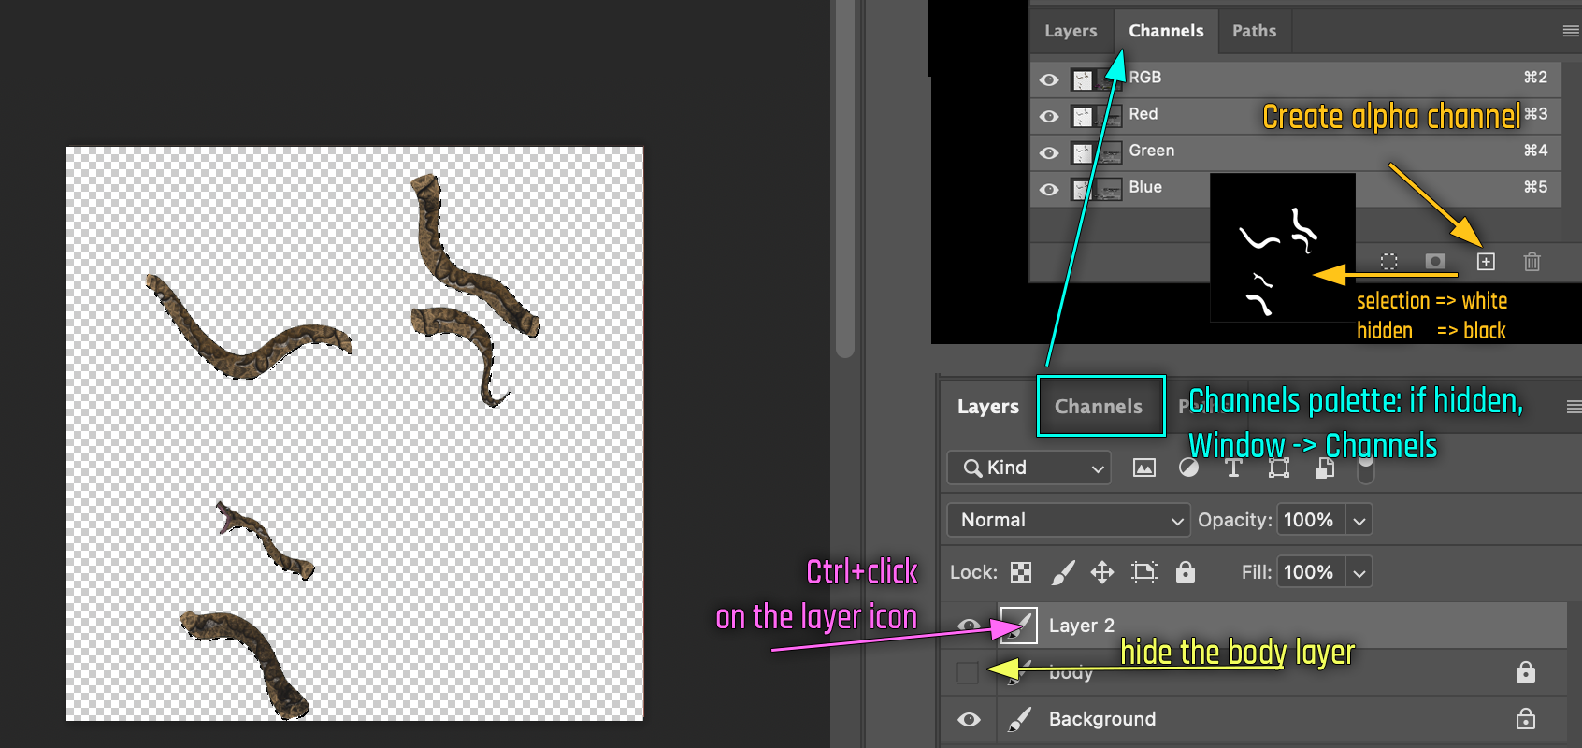
Task: Select the Layer 2 layer name
Action: point(1082,626)
